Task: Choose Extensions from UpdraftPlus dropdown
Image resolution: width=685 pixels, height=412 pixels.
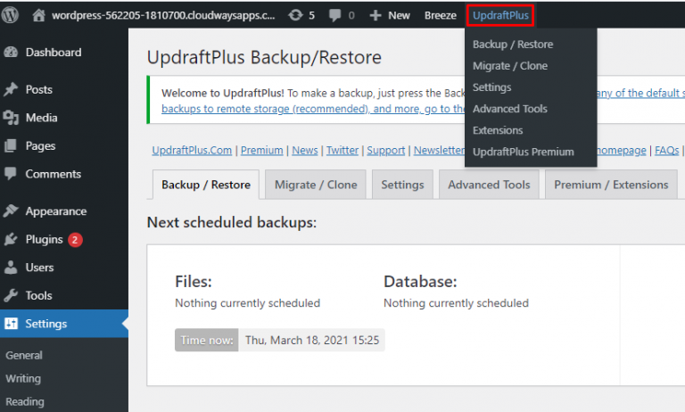Action: (498, 130)
